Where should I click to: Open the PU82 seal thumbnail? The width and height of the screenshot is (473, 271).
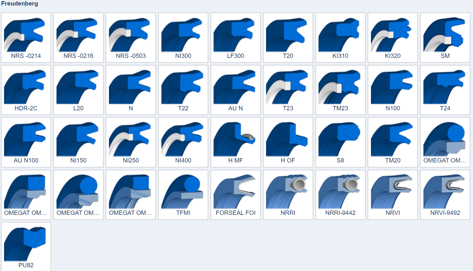click(x=26, y=247)
